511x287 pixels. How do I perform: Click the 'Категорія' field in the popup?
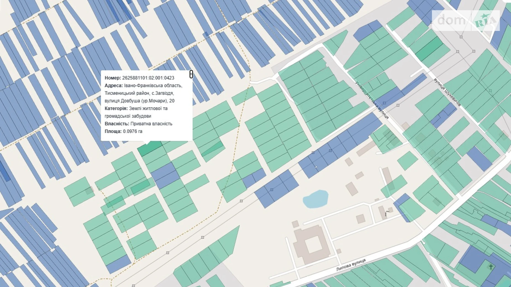pyautogui.click(x=116, y=108)
